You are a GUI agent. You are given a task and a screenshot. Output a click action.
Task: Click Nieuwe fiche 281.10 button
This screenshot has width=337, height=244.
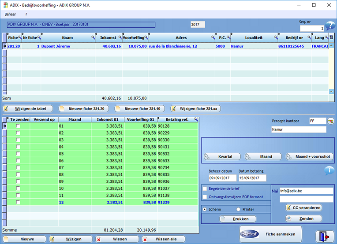point(140,109)
